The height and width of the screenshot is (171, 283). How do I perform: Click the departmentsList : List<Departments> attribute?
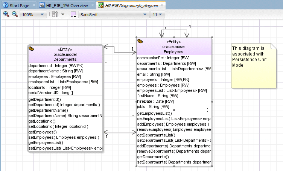174,69
